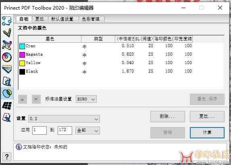Click the type cell 中 in Black row
The height and width of the screenshot is (165, 231).
pyautogui.click(x=84, y=72)
